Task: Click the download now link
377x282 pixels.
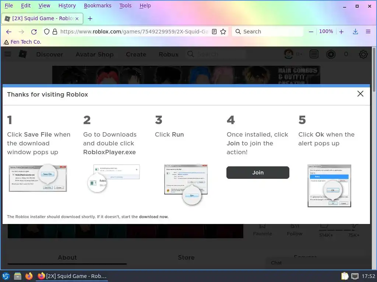Action: 154,217
